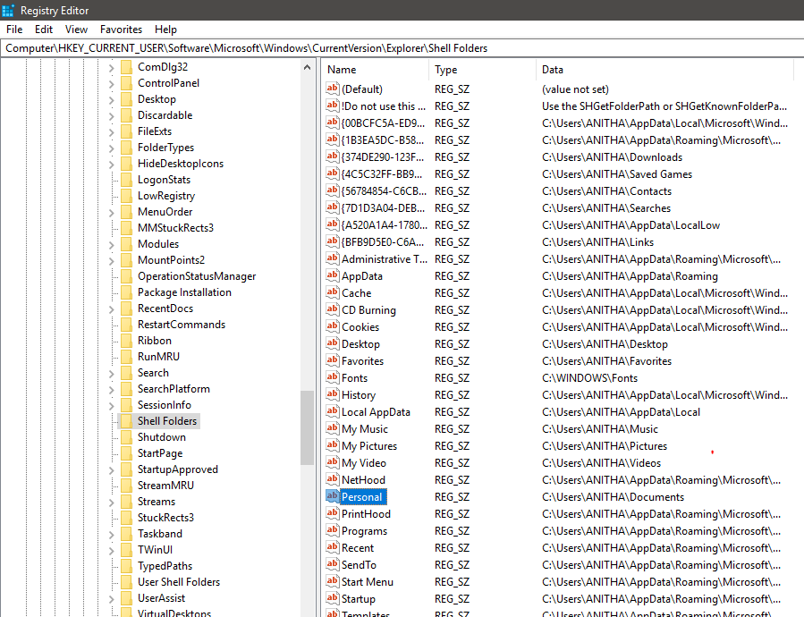Expand the VirtualDesktops tree node
The height and width of the screenshot is (617, 804).
pos(110,612)
